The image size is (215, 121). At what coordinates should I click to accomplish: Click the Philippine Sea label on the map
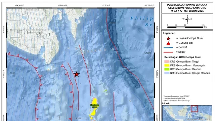click(142, 22)
